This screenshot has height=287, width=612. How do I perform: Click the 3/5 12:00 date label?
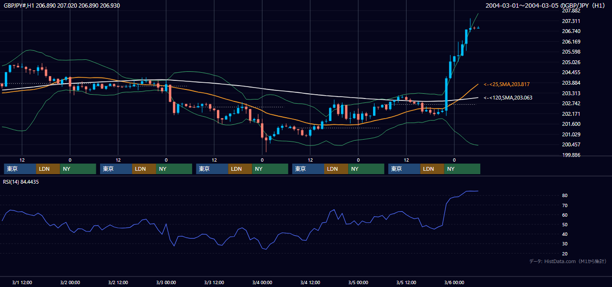[406, 282]
